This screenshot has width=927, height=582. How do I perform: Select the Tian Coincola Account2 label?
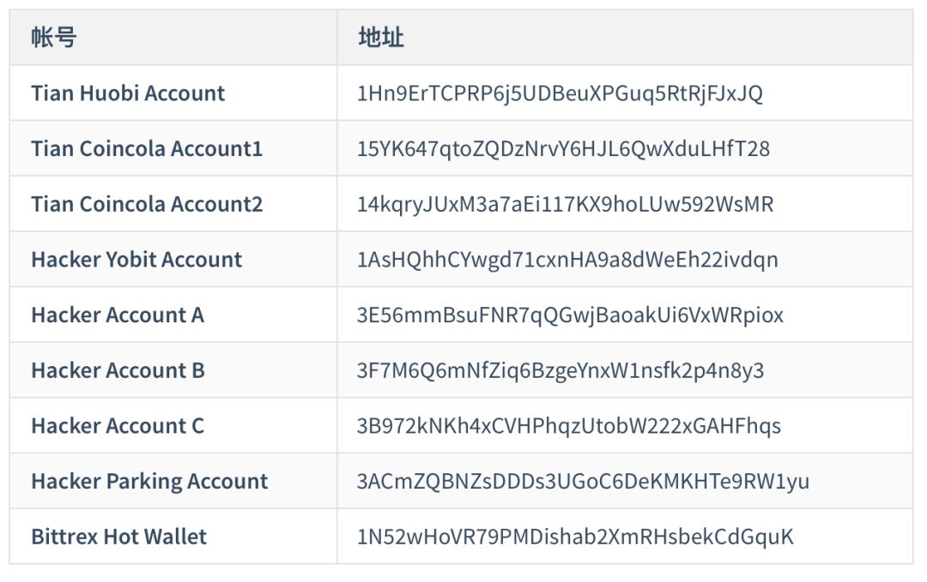147,204
